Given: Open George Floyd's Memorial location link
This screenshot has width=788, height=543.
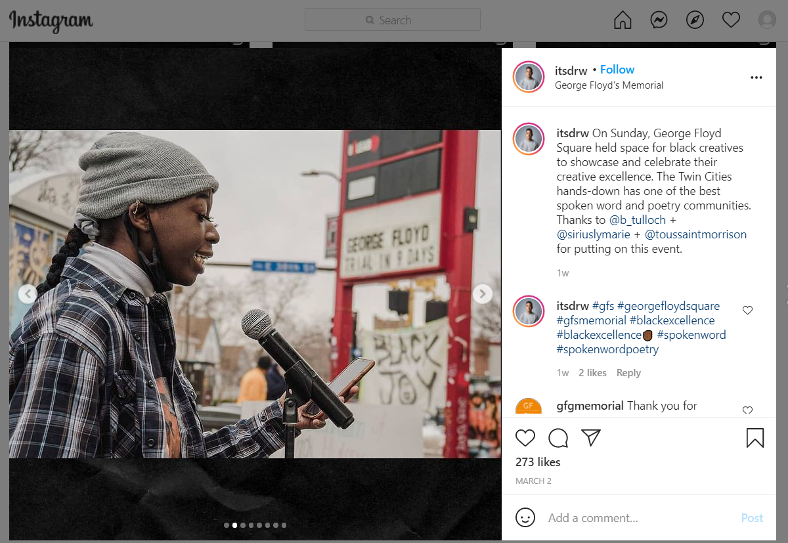Looking at the screenshot, I should (609, 85).
